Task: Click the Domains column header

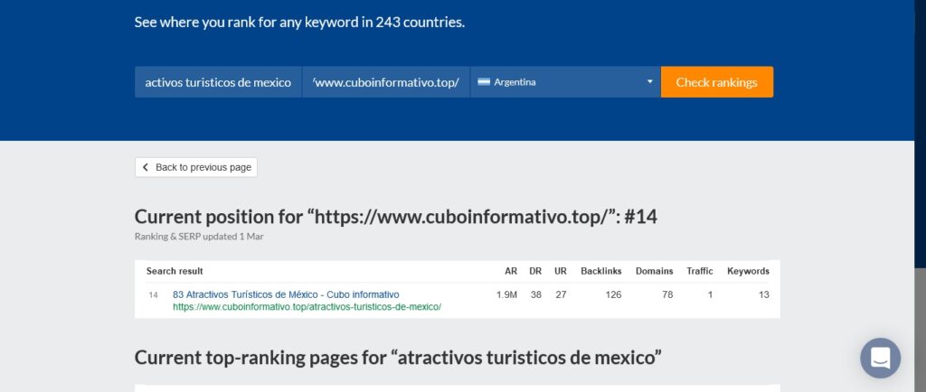Action: pyautogui.click(x=654, y=271)
